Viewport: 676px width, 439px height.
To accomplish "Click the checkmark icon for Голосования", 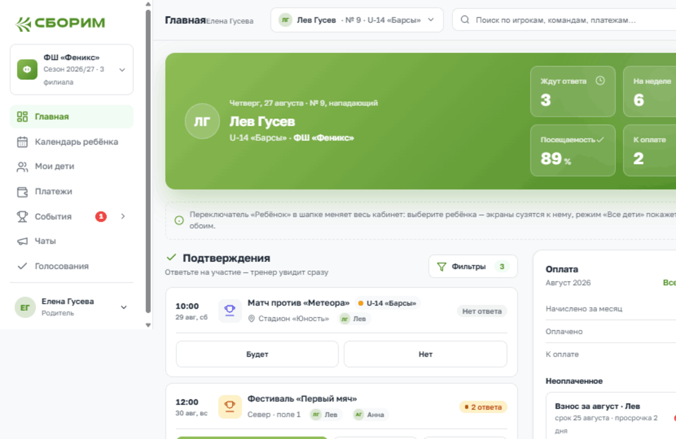I will tap(22, 266).
